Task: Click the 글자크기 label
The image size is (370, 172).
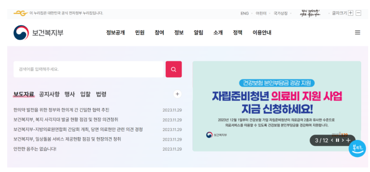Action: pos(339,13)
